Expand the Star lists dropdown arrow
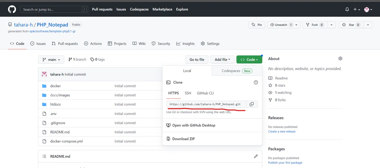The height and width of the screenshot is (168, 380). point(368,25)
